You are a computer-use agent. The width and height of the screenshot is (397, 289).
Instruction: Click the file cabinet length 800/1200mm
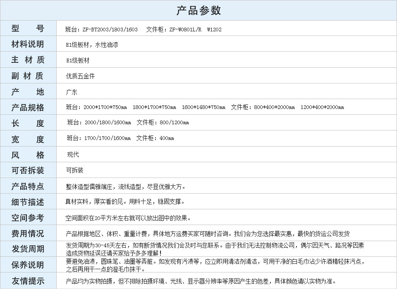pyautogui.click(x=175, y=123)
